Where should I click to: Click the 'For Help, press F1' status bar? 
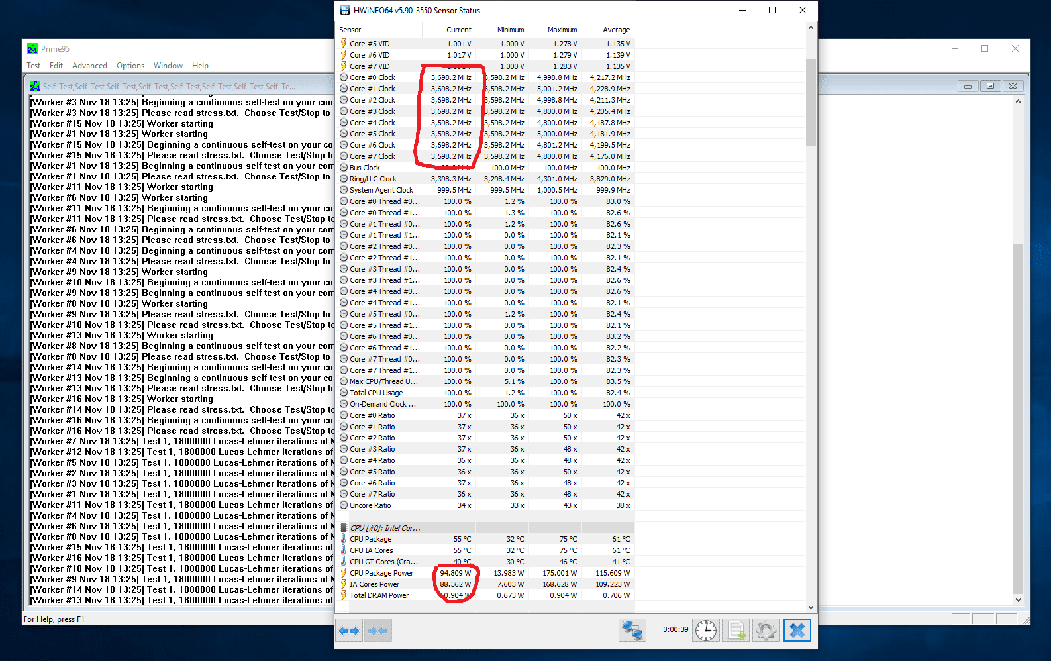coord(54,619)
